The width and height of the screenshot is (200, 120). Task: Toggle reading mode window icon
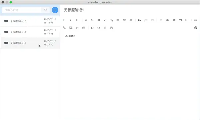click(x=180, y=20)
